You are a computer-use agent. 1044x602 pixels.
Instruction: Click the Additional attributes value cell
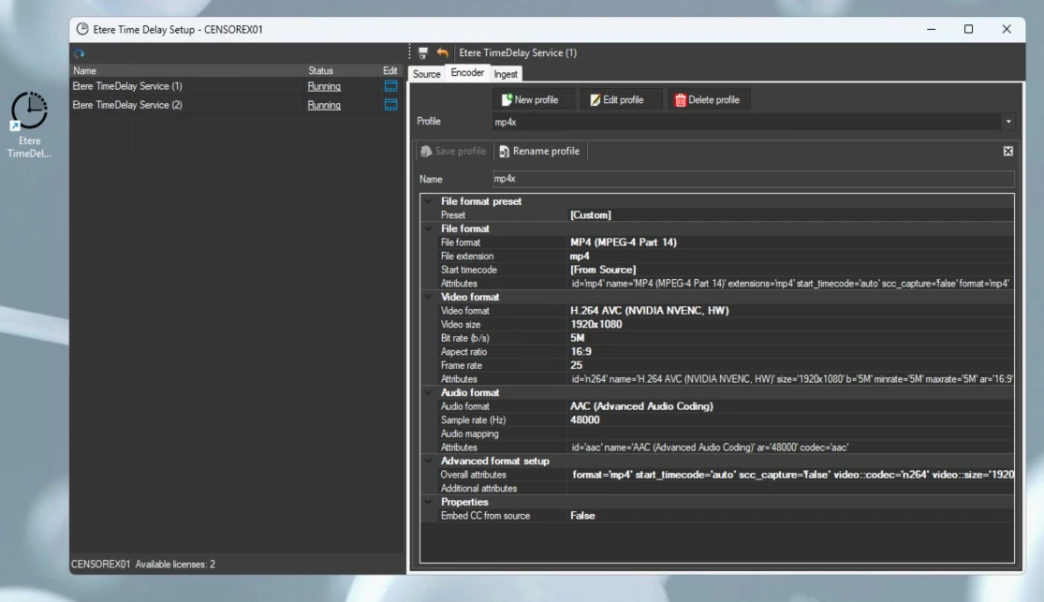click(x=791, y=488)
